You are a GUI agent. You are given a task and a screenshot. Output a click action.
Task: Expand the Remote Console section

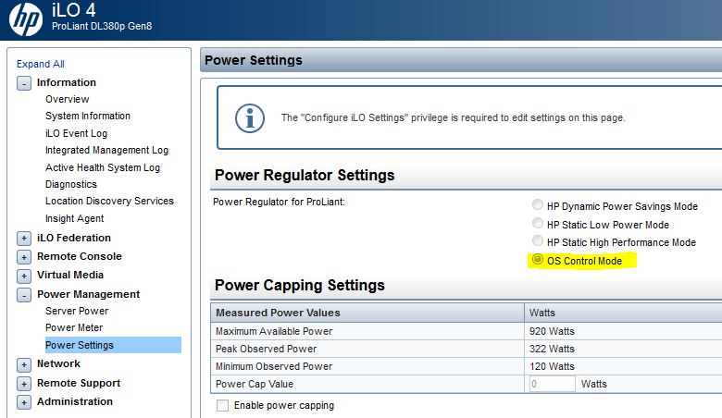[x=24, y=257]
